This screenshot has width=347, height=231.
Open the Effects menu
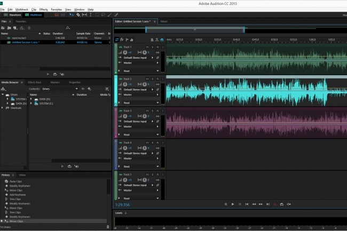pos(43,10)
